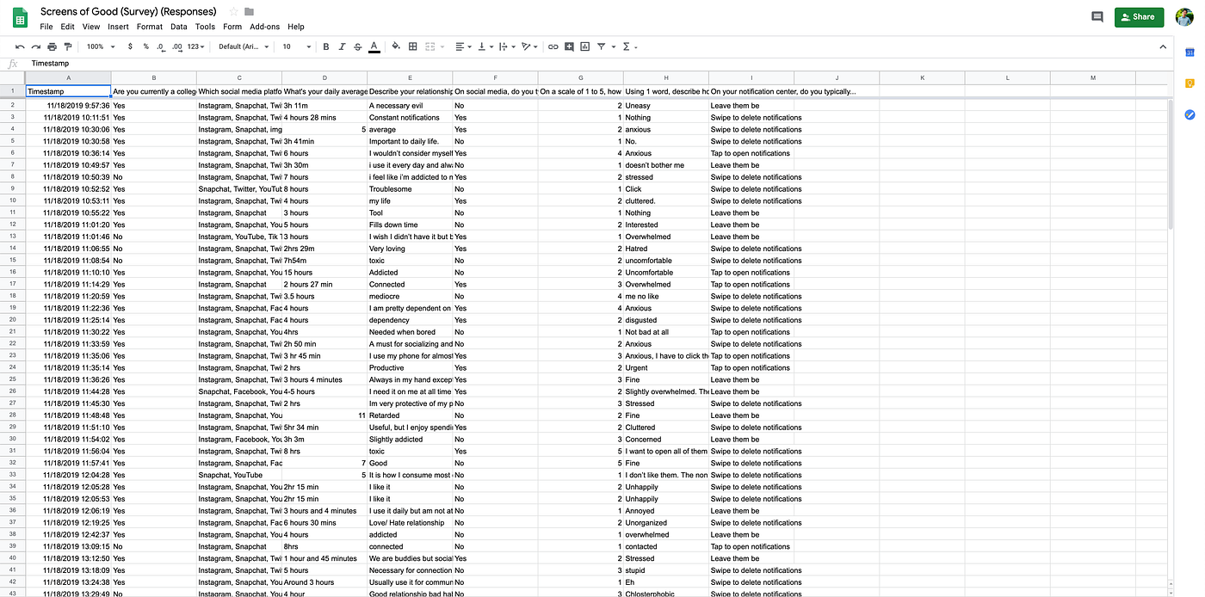The image size is (1205, 597).
Task: Collapse the toolbar with the chevron
Action: (x=1163, y=46)
